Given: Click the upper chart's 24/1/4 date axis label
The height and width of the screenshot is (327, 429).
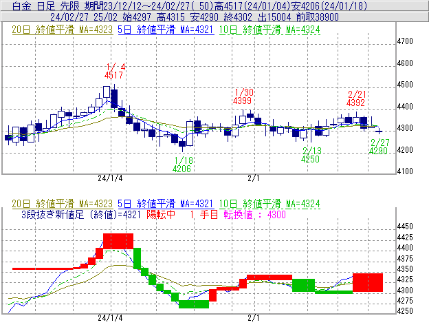Looking at the screenshot, I should coord(110,178).
